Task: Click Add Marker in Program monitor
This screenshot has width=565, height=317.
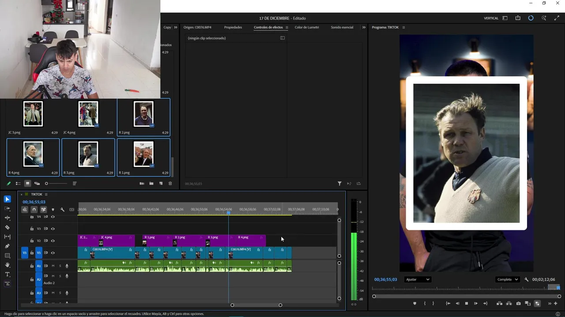Action: click(414, 303)
